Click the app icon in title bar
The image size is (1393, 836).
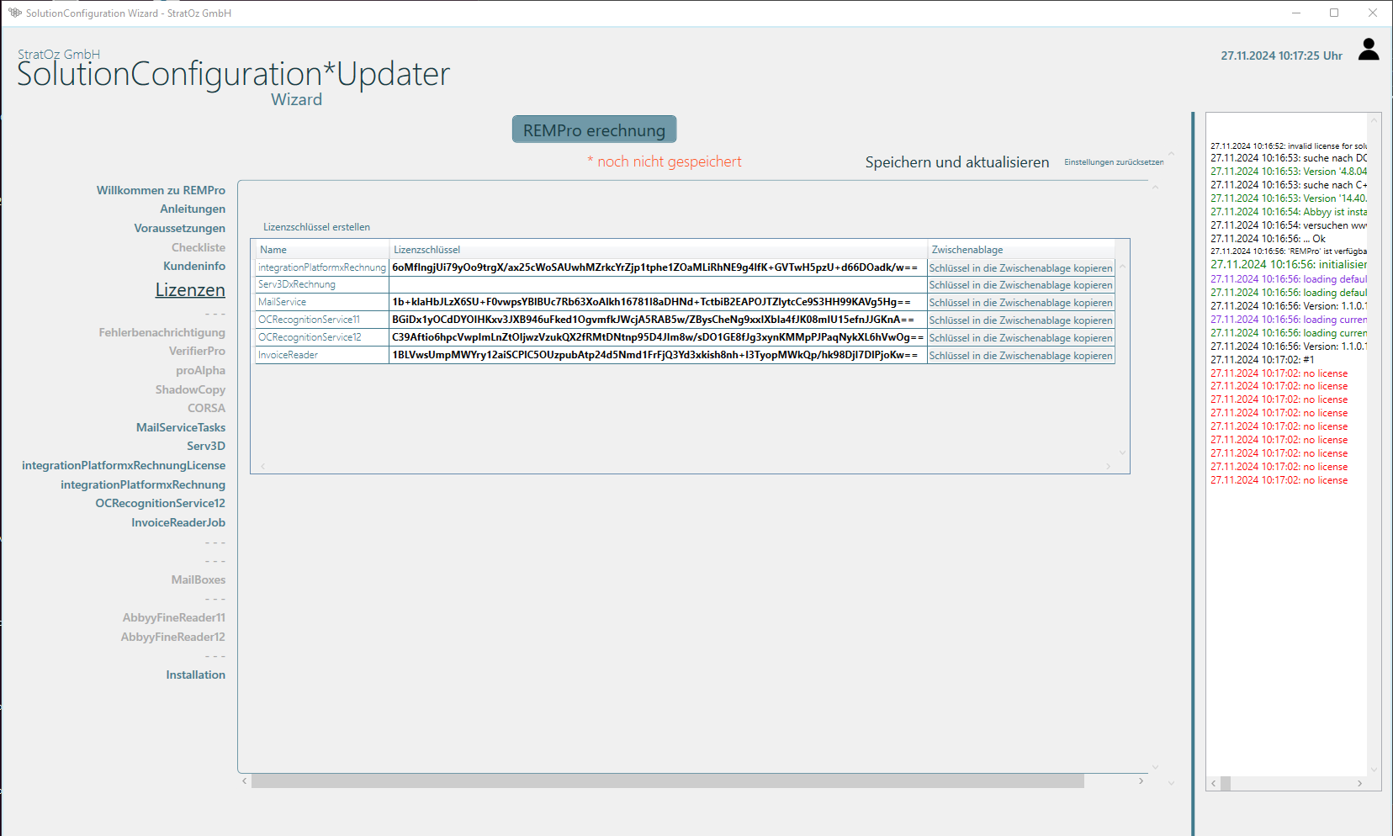point(14,13)
